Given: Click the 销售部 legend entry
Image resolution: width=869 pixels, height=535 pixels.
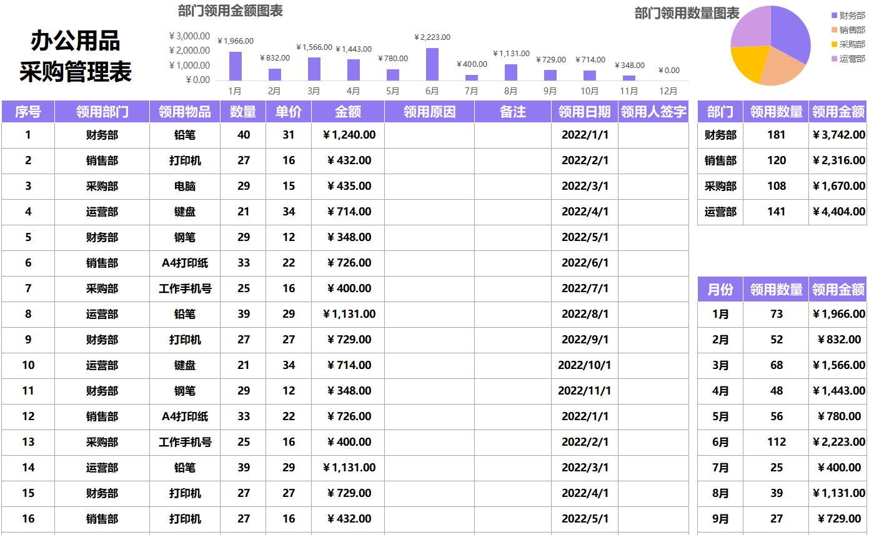Looking at the screenshot, I should 848,30.
